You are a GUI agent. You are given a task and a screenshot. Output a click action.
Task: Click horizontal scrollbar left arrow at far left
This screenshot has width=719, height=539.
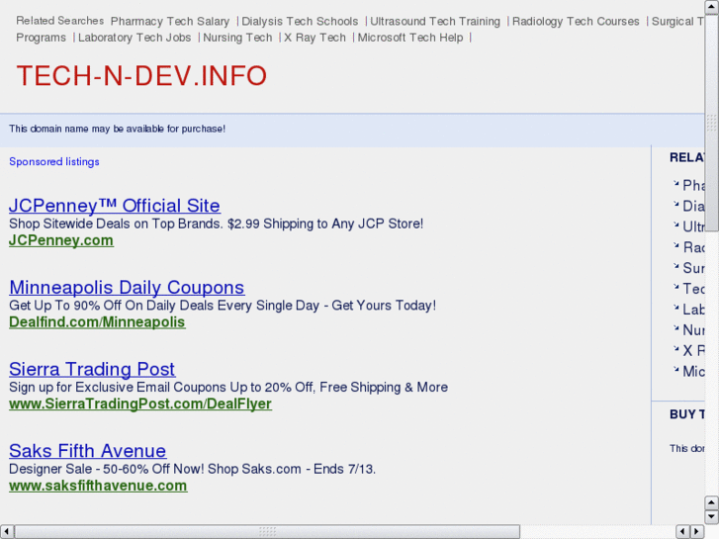tap(6, 532)
